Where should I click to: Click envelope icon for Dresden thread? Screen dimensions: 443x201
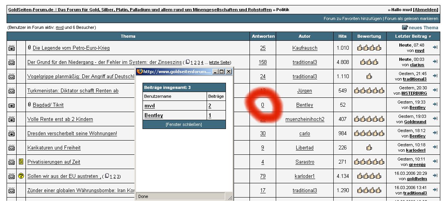click(x=12, y=134)
